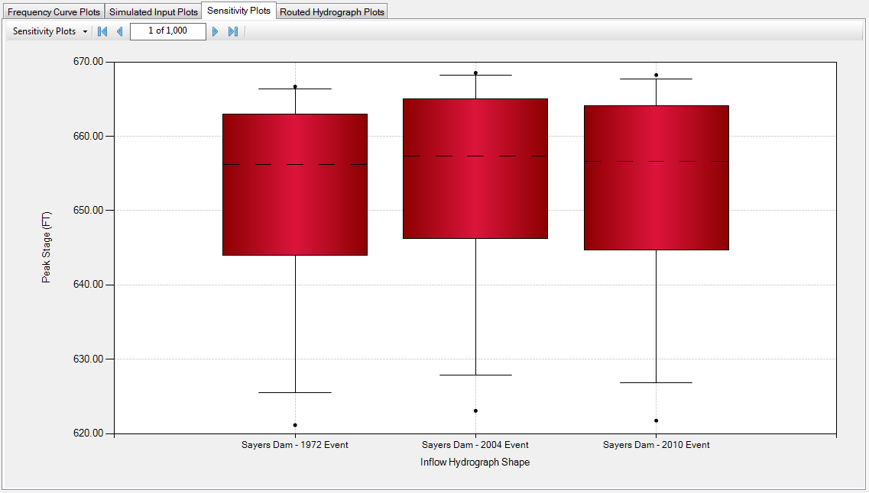This screenshot has width=869, height=493.
Task: Click the upper outlier dot of the 1972 Event
Action: [x=295, y=86]
